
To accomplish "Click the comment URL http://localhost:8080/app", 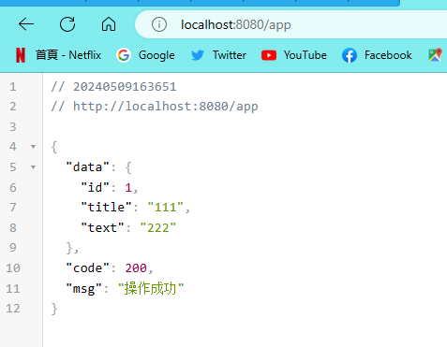I will [x=166, y=107].
